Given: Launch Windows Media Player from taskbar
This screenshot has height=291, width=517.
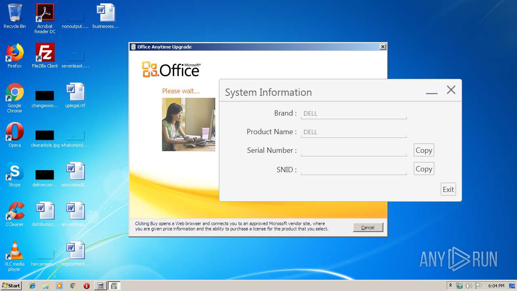Looking at the screenshot, I should tap(59, 286).
